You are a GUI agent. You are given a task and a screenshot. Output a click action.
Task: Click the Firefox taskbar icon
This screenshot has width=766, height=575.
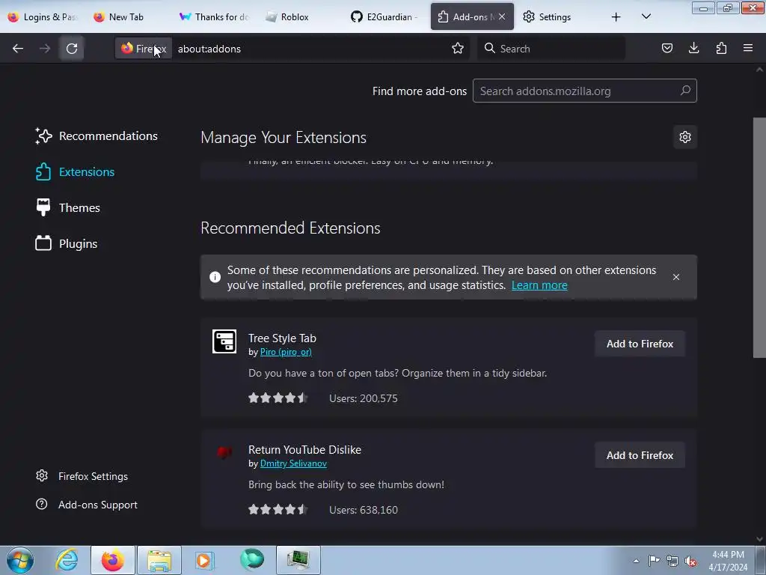[113, 560]
